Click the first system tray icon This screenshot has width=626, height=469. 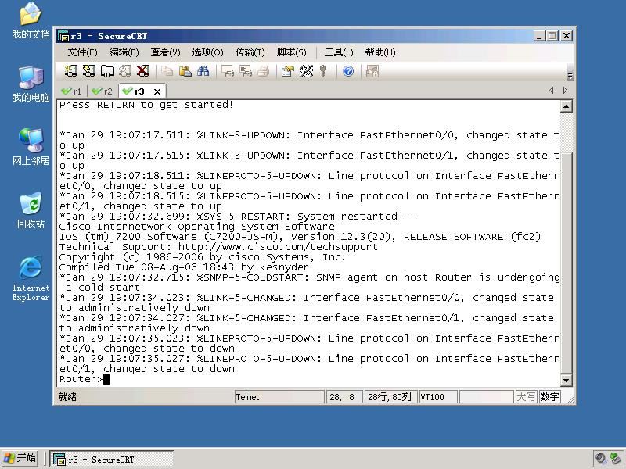(600, 459)
